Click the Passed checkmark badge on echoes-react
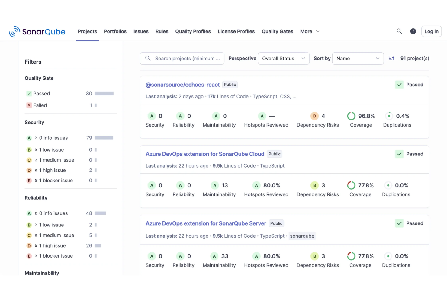Image resolution: width=447 pixels, height=298 pixels. pos(399,85)
